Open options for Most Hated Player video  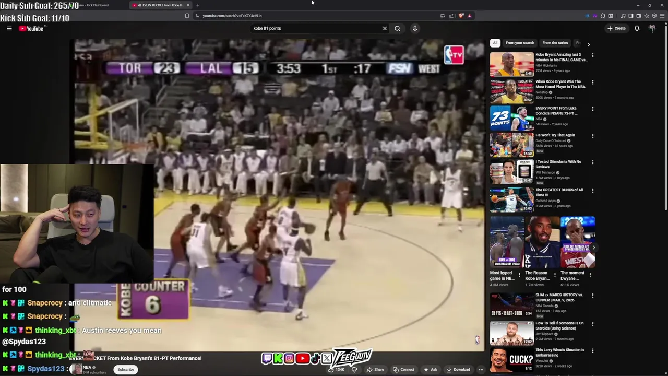592,83
